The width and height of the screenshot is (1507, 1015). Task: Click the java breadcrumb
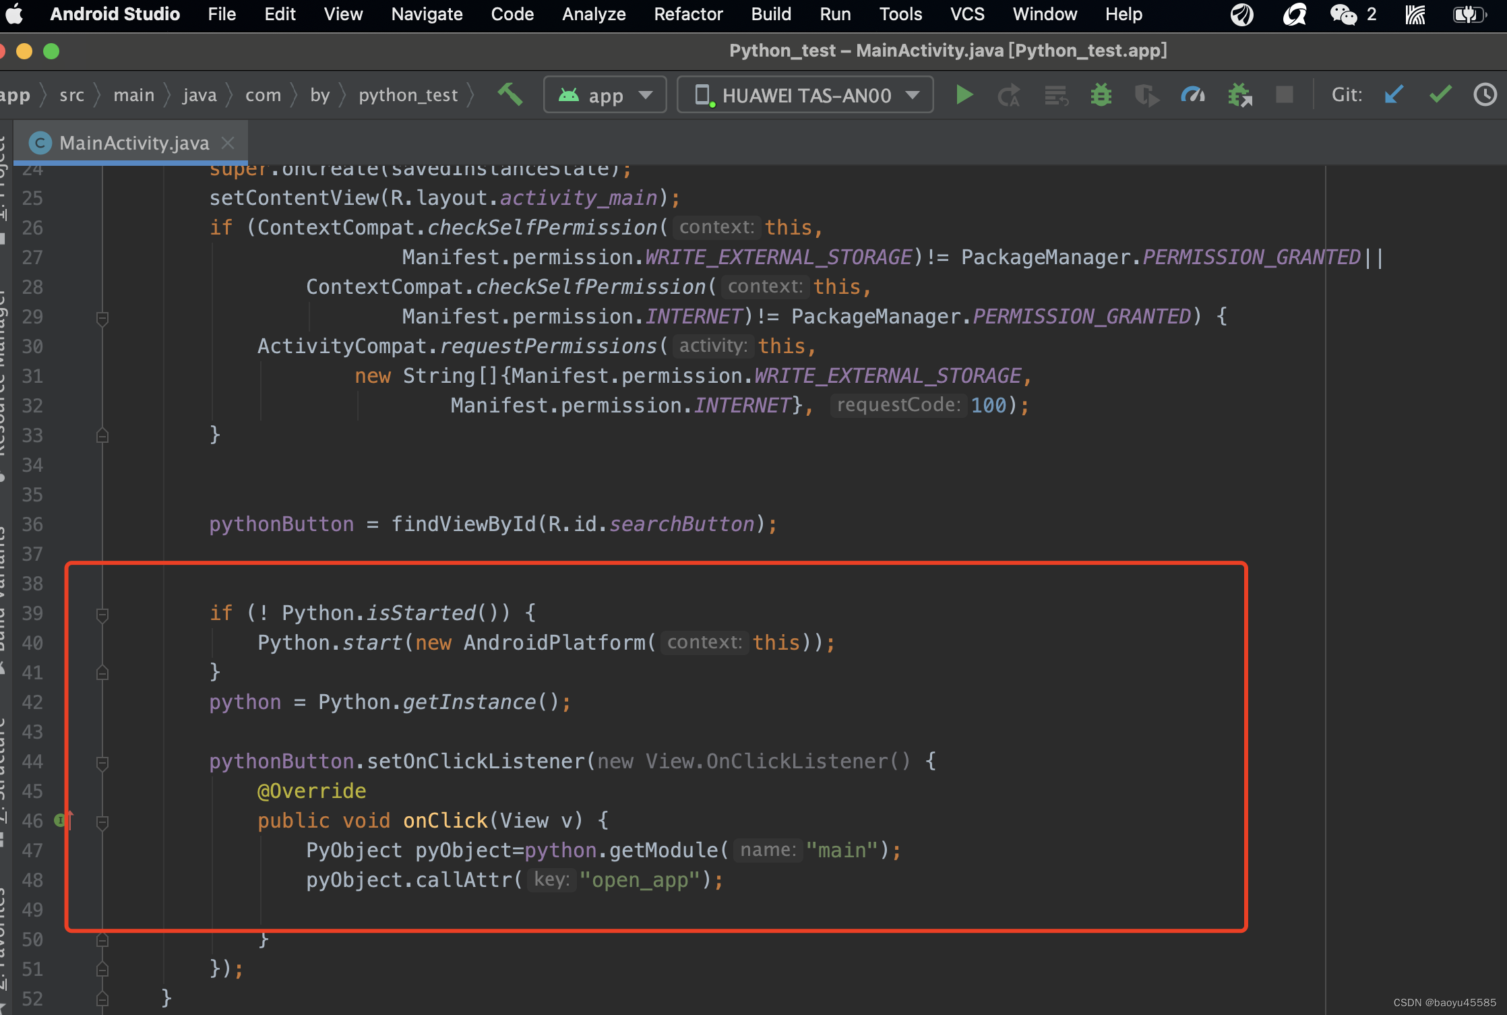[199, 95]
